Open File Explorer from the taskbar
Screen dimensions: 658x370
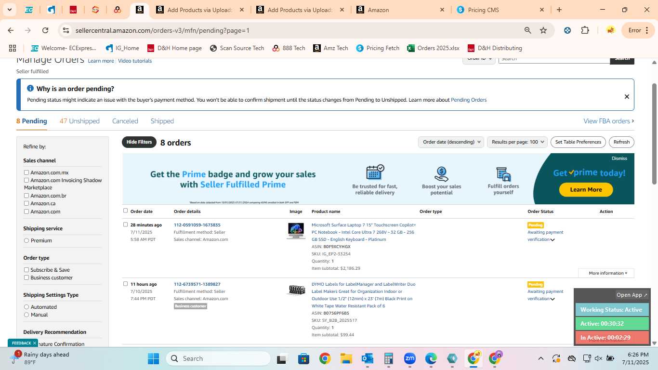click(x=346, y=358)
